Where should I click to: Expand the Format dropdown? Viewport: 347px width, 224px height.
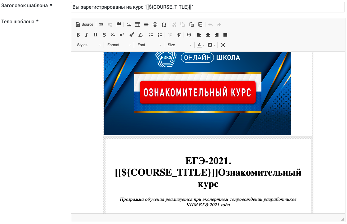coord(119,45)
